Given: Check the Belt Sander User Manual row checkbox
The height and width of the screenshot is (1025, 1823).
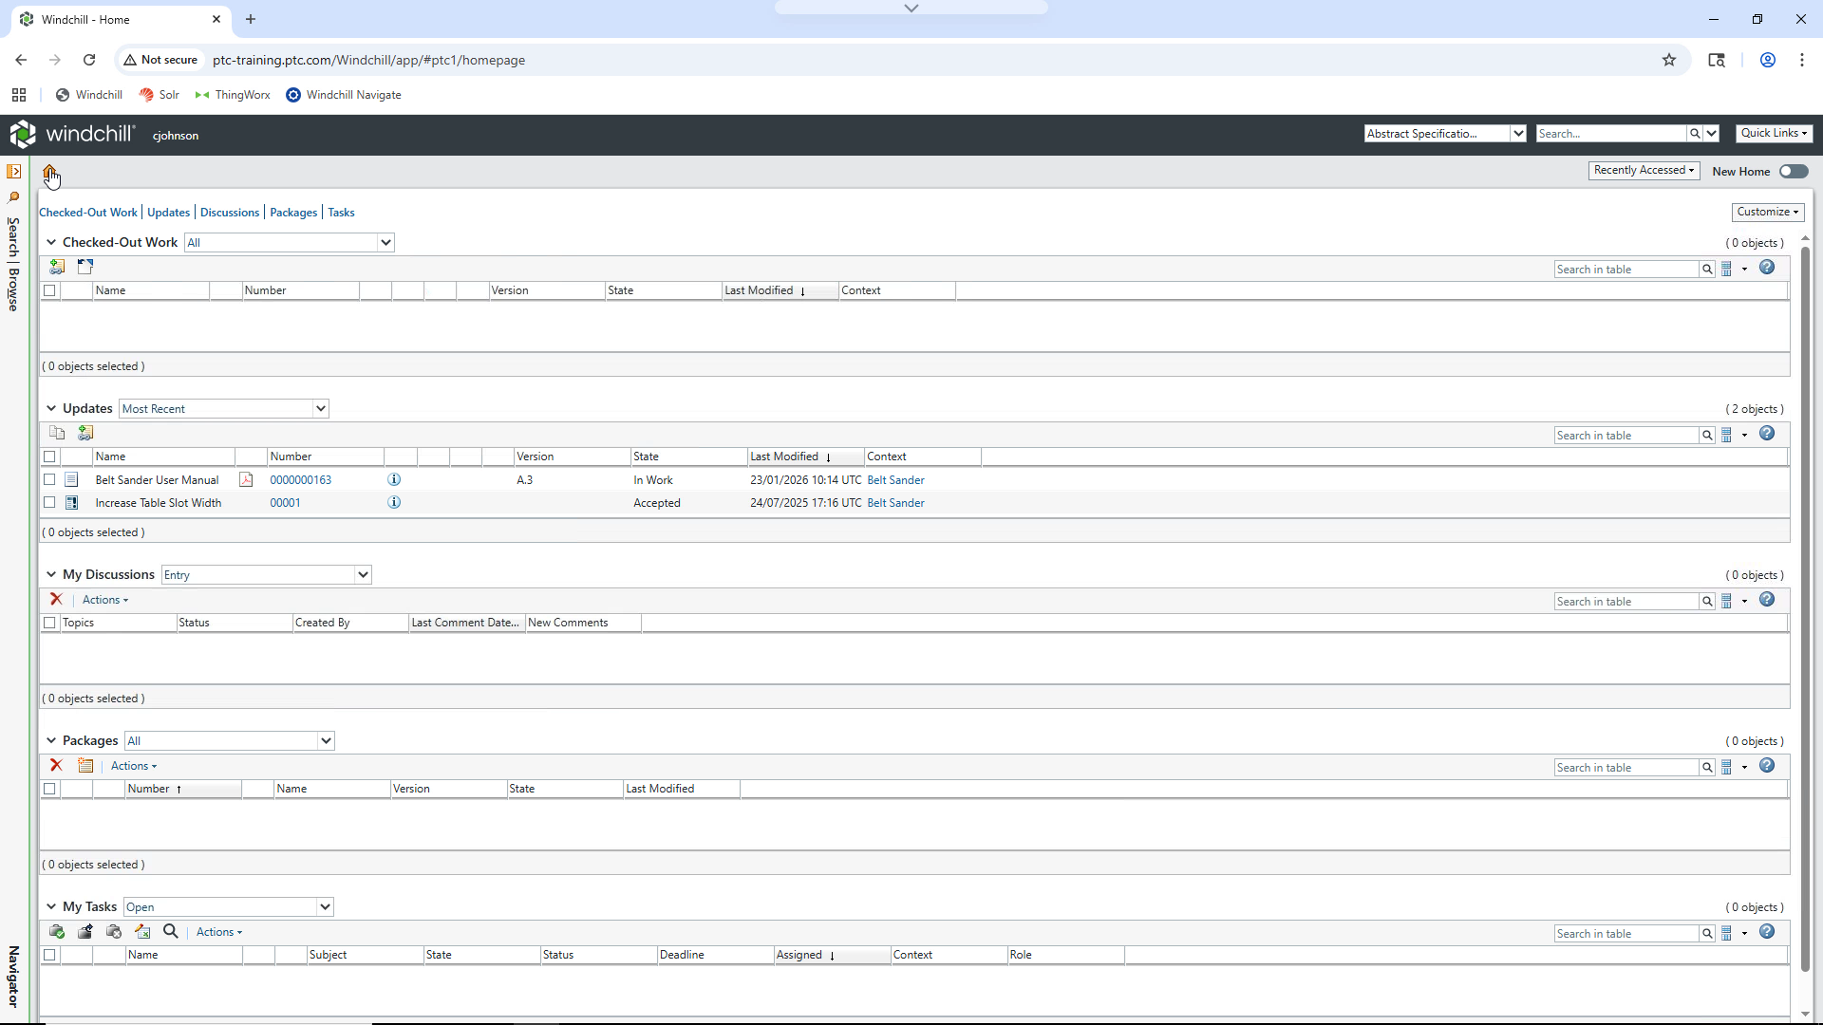Looking at the screenshot, I should coord(50,480).
